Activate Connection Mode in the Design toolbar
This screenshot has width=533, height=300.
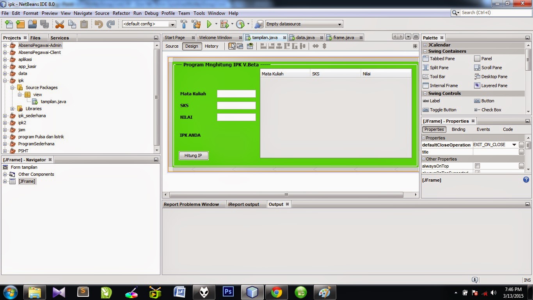pyautogui.click(x=240, y=46)
